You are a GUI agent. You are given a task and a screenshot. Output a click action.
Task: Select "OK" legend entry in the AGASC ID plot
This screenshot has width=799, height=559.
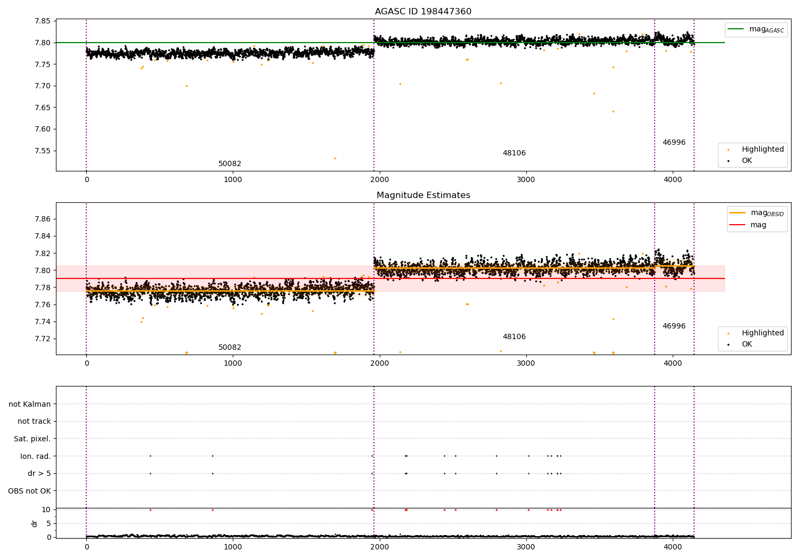point(740,161)
